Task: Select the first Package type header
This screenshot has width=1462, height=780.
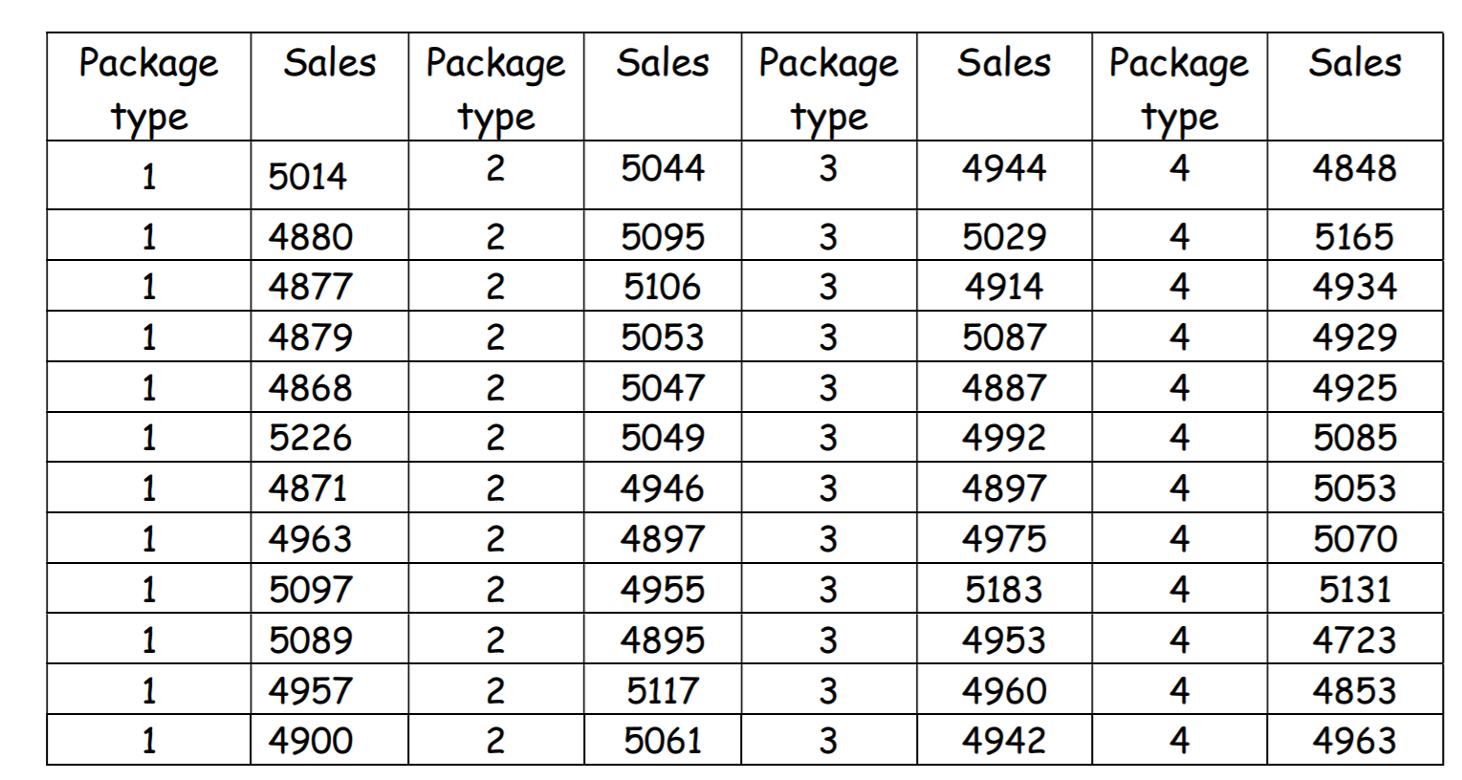Action: (x=148, y=89)
